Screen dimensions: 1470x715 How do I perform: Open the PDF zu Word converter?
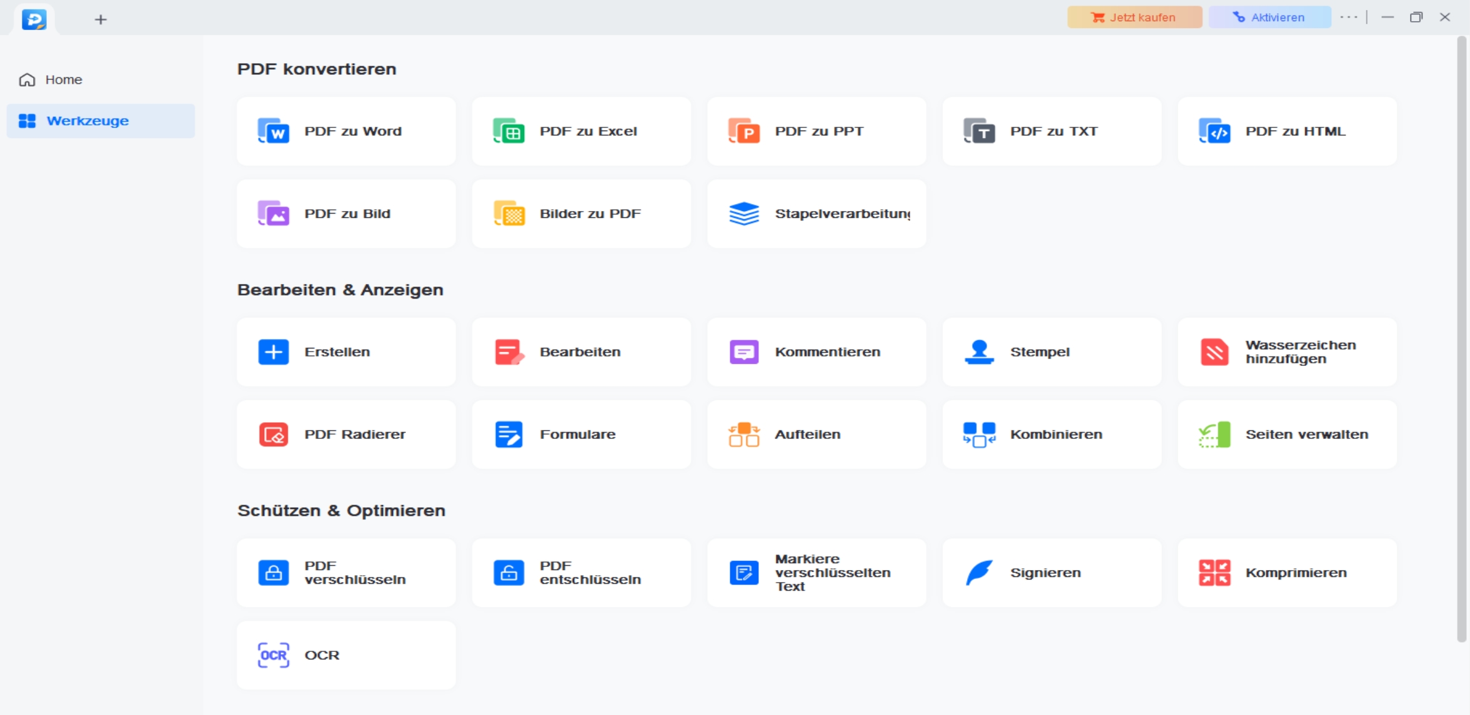click(x=345, y=131)
